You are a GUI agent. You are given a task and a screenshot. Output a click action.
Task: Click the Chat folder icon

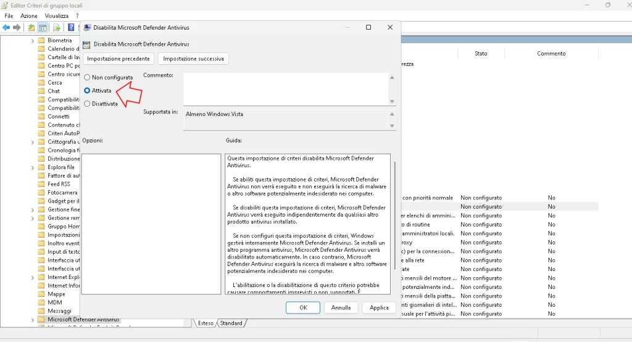(41, 91)
